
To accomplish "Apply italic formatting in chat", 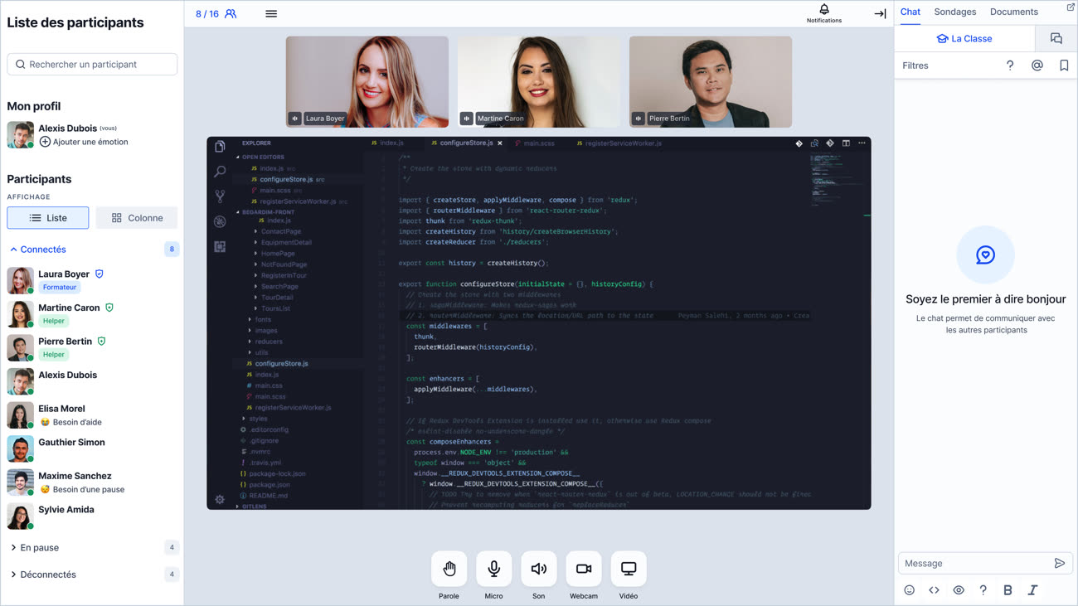I will point(1032,590).
